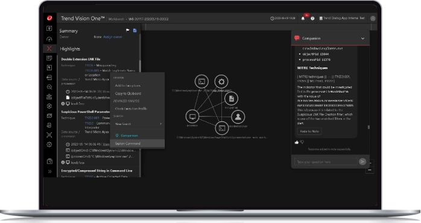Click the Double Extension LNK File heading

81,59
